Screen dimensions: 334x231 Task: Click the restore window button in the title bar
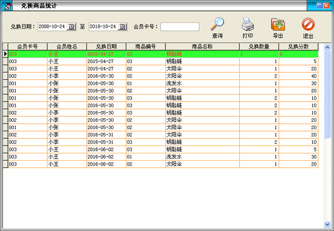pos(319,5)
